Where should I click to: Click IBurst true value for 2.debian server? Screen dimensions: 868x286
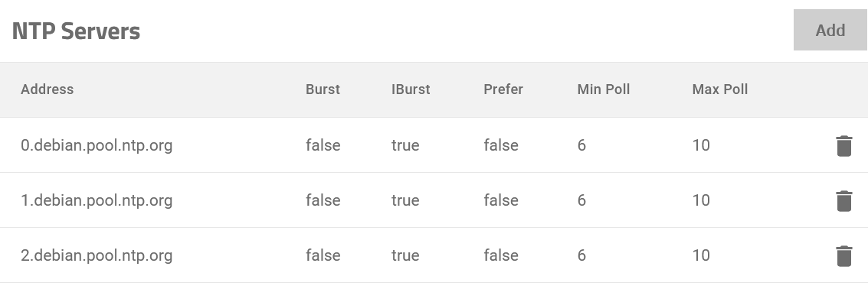[x=405, y=255]
